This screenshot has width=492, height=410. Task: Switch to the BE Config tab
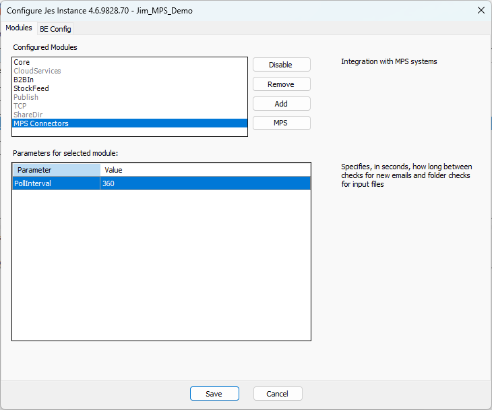55,29
